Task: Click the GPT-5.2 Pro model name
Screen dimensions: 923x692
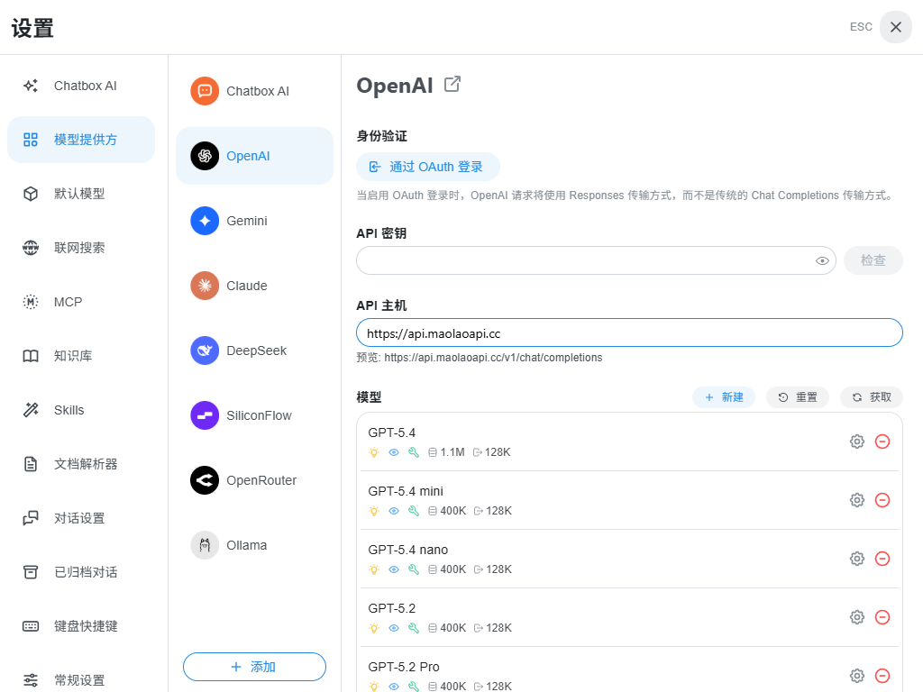Action: [x=404, y=667]
